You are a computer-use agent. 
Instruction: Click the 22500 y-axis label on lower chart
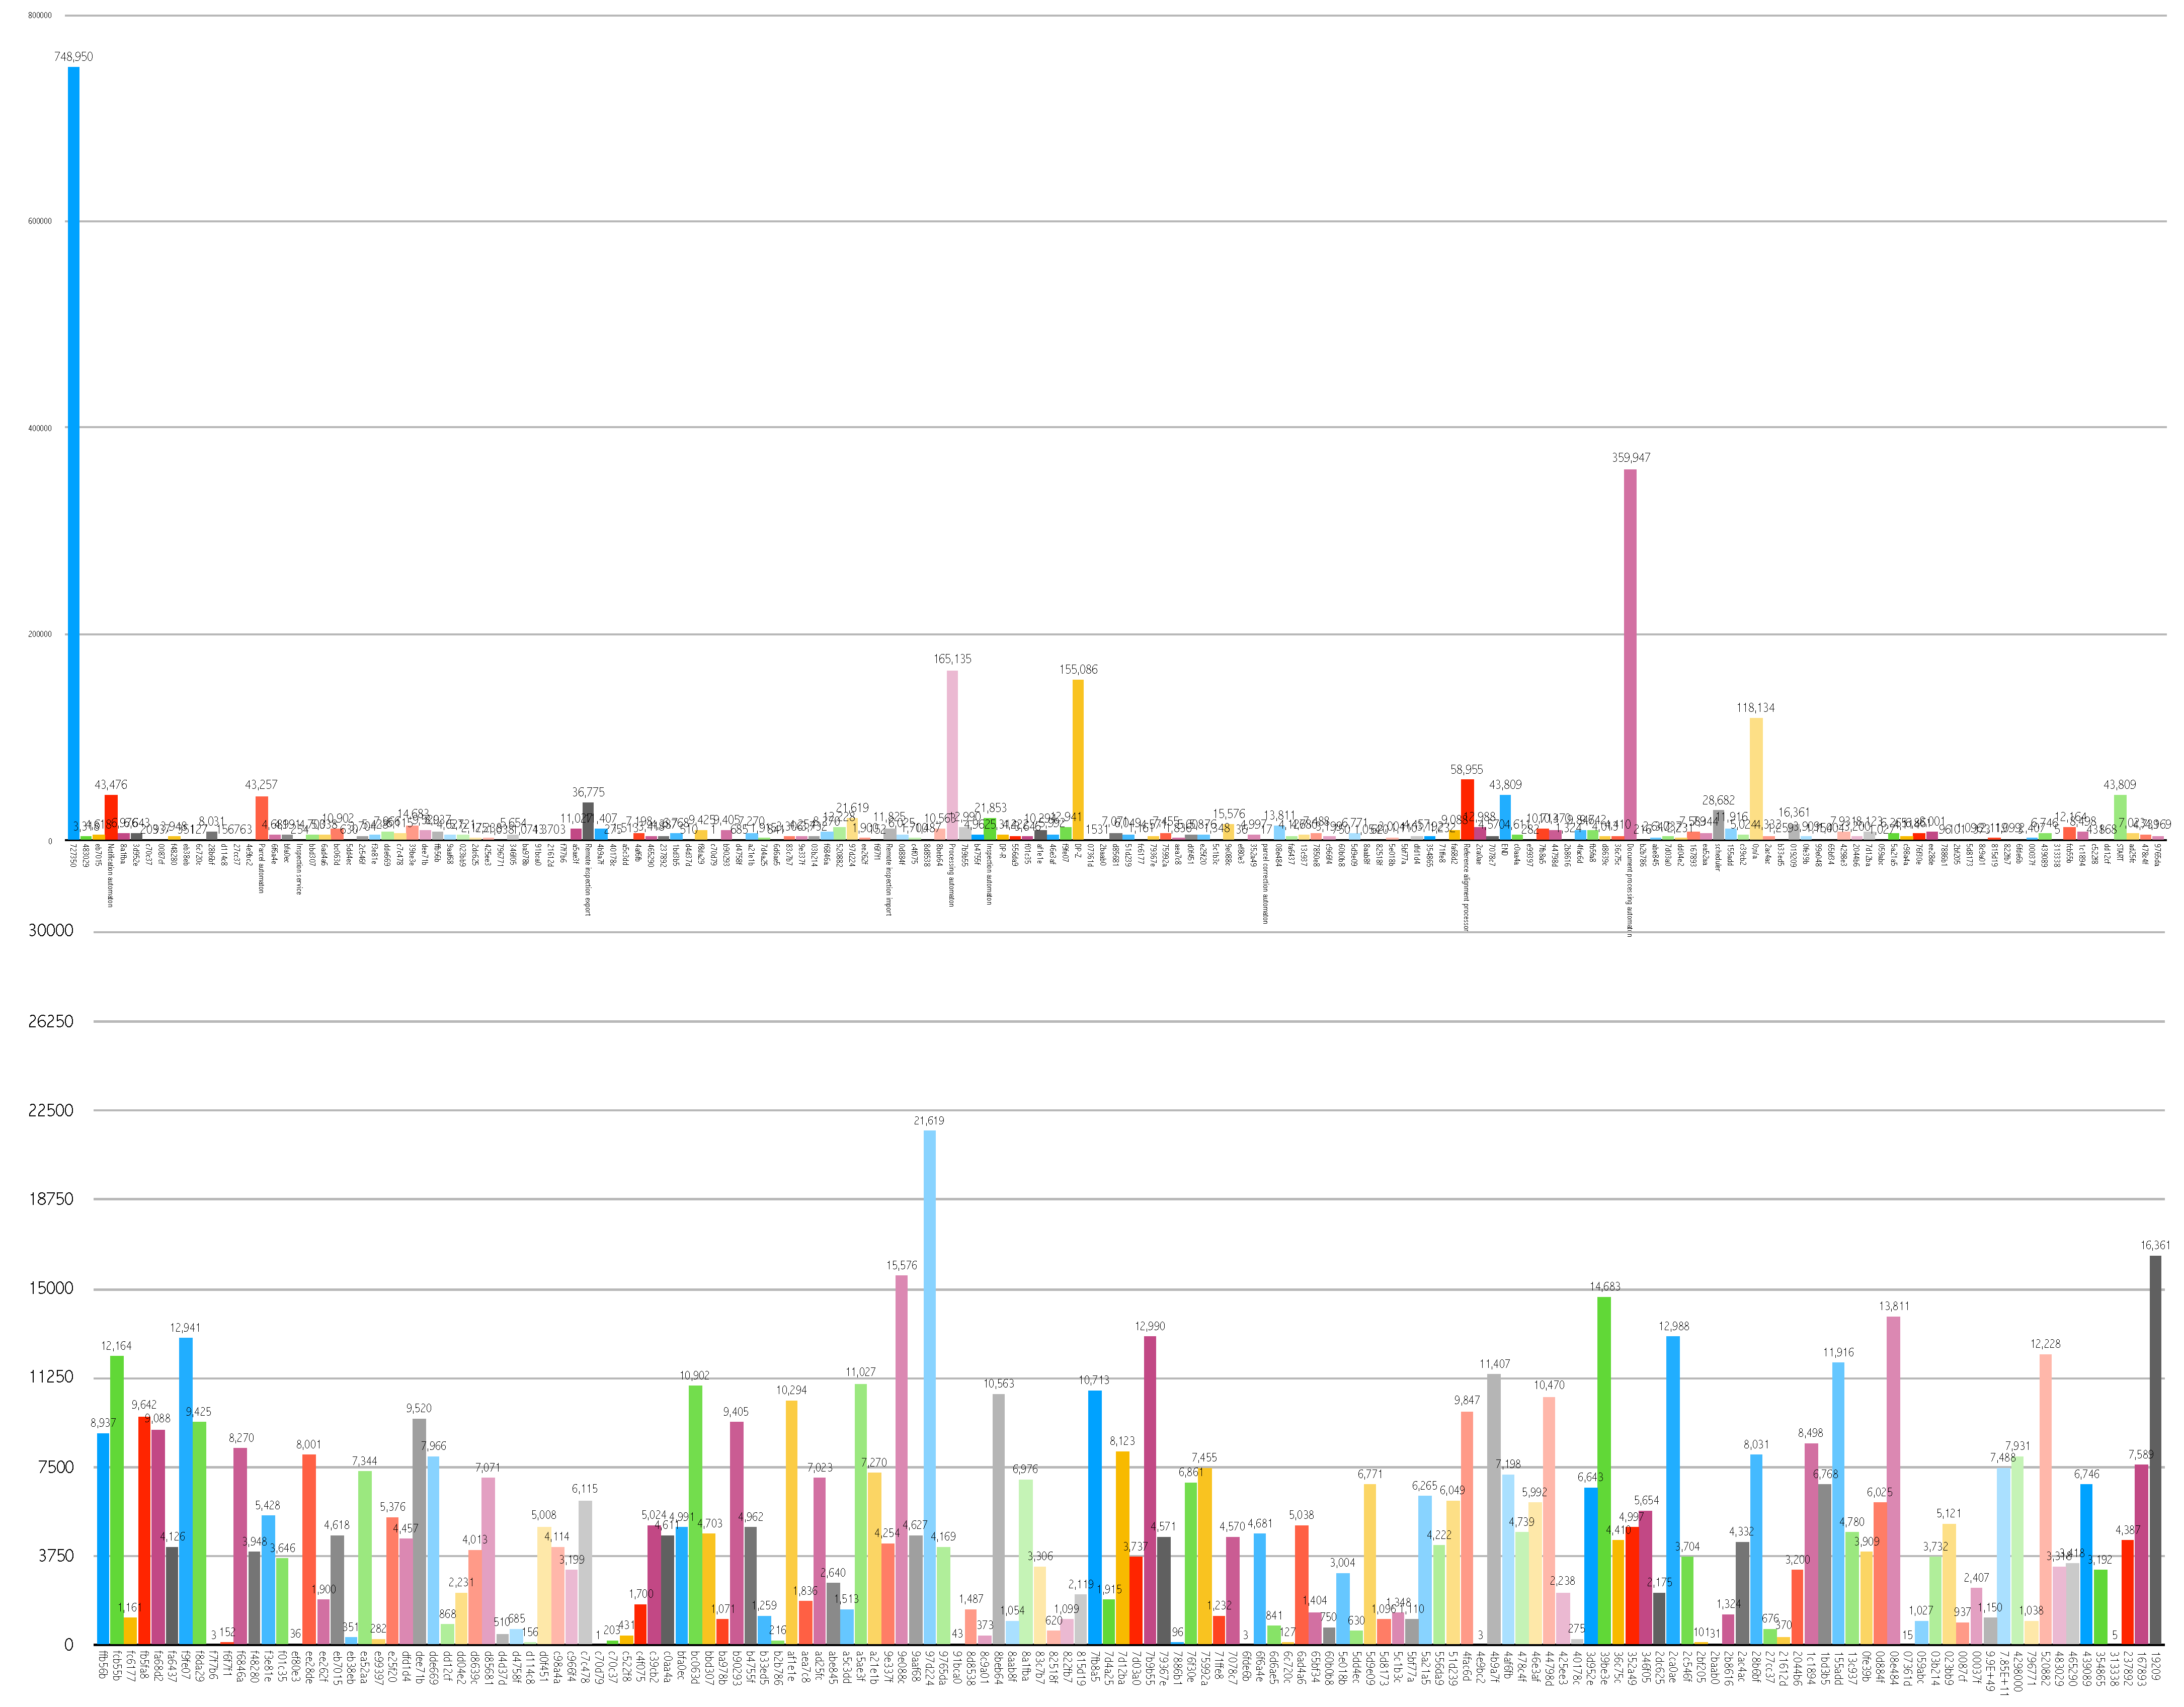[50, 1110]
